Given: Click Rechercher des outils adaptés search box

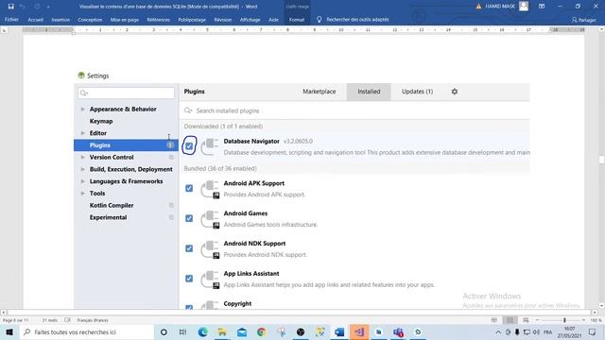Looking at the screenshot, I should [x=357, y=19].
